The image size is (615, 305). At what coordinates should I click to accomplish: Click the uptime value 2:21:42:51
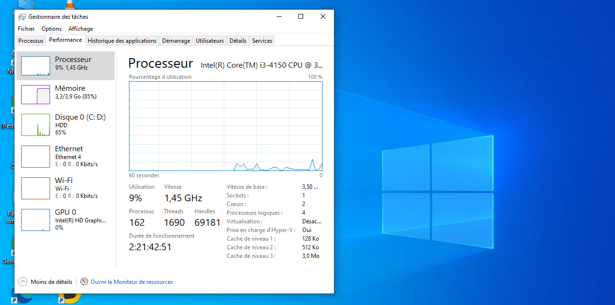click(150, 247)
